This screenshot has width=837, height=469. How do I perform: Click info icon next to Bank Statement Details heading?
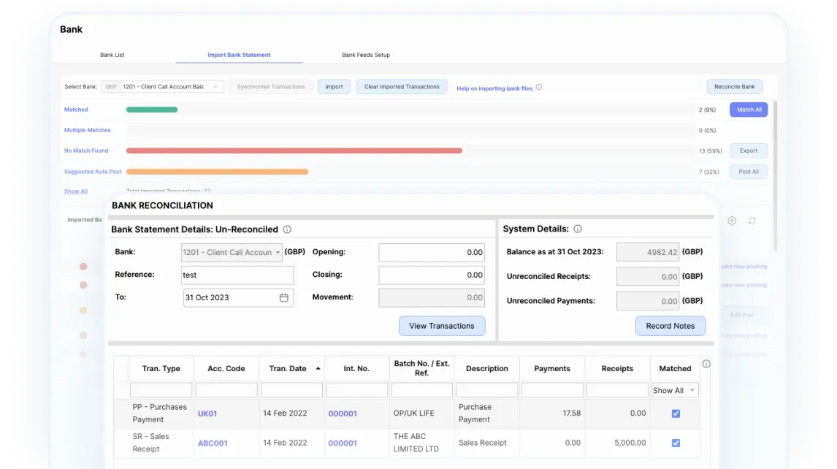click(x=287, y=229)
